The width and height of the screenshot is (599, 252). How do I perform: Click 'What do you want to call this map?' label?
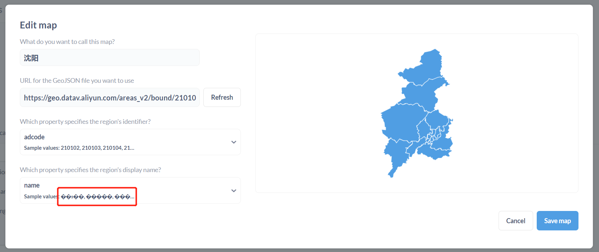[67, 42]
